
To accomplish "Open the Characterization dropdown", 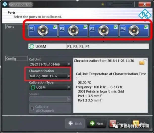I will click(x=50, y=76).
